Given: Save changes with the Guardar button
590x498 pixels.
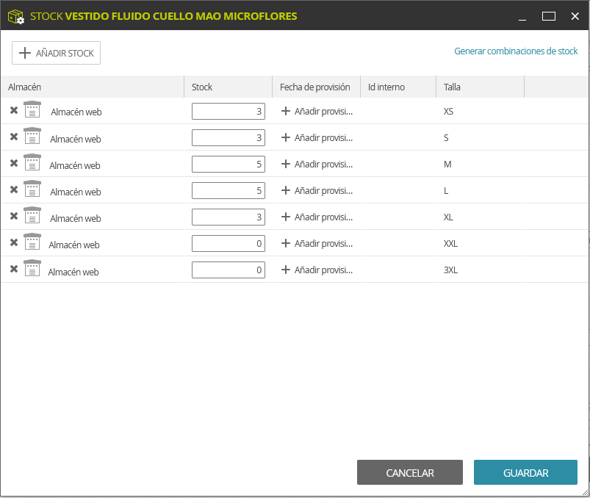Looking at the screenshot, I should click(x=525, y=472).
